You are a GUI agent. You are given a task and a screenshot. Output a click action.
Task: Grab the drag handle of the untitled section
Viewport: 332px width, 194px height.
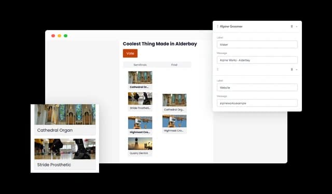pyautogui.click(x=217, y=70)
